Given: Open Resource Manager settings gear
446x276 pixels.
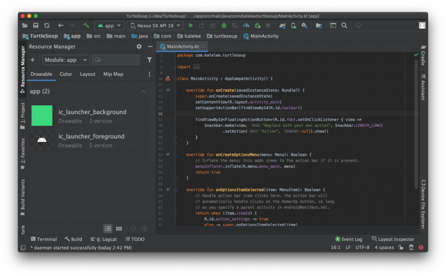Looking at the screenshot, I should [x=139, y=47].
